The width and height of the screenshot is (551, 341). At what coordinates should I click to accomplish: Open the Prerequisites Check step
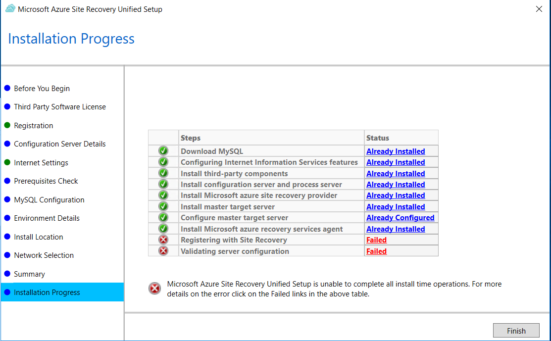(46, 181)
